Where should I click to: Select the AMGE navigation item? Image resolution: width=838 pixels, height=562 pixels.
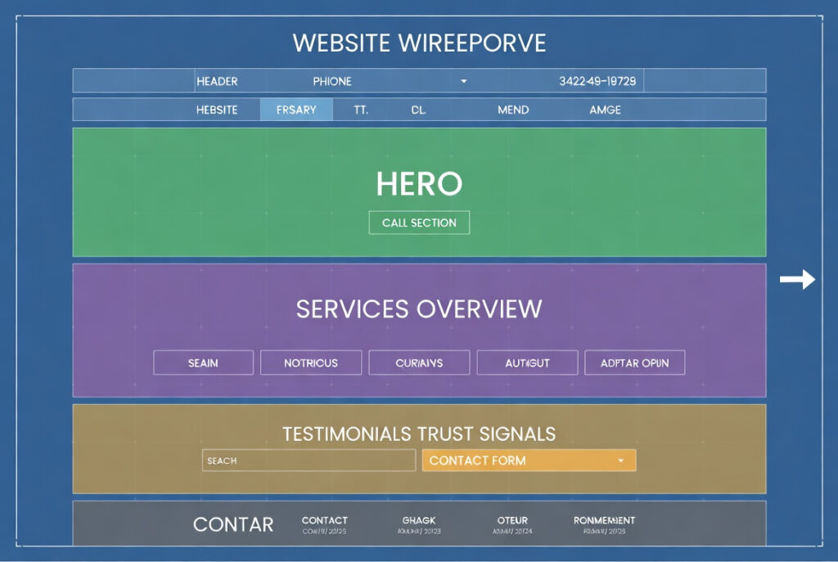coord(606,110)
